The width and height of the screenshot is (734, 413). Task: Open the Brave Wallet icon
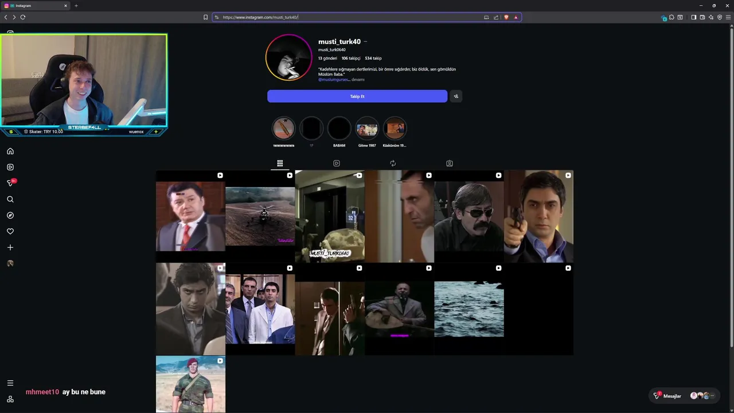[702, 17]
